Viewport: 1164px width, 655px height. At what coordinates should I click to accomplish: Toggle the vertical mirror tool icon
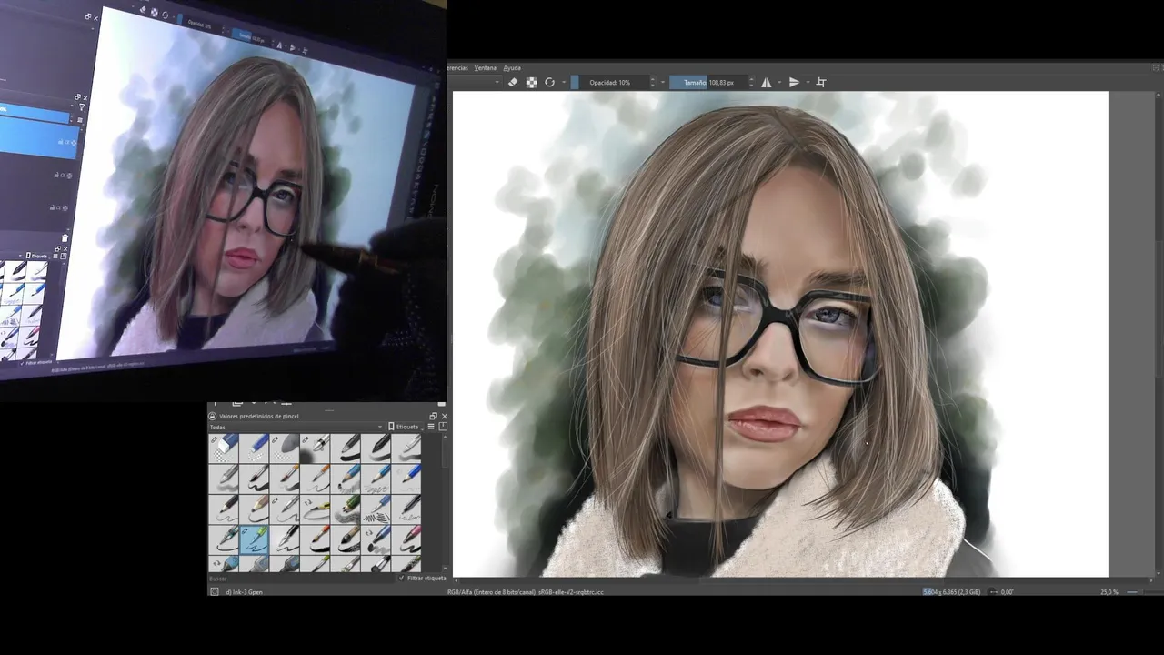click(x=794, y=82)
